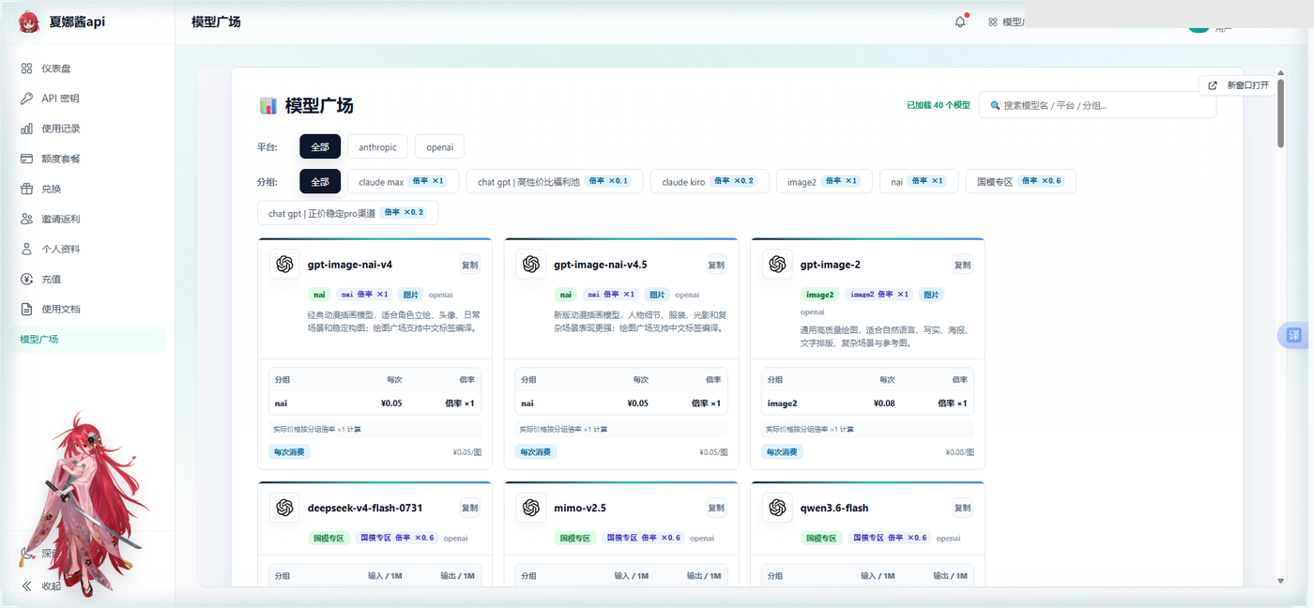Open 邀请返利 sidebar entry
1314x608 pixels.
click(87, 219)
